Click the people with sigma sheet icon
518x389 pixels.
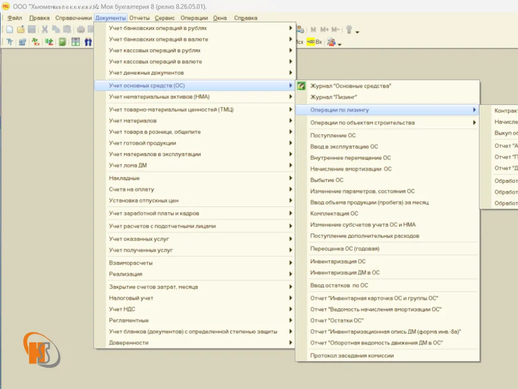pyautogui.click(x=332, y=42)
